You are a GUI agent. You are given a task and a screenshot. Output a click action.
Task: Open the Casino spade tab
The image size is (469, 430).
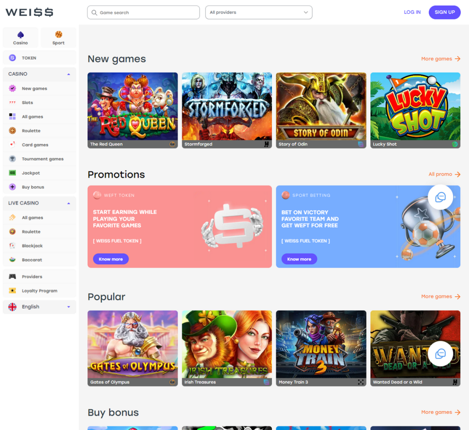tap(20, 38)
